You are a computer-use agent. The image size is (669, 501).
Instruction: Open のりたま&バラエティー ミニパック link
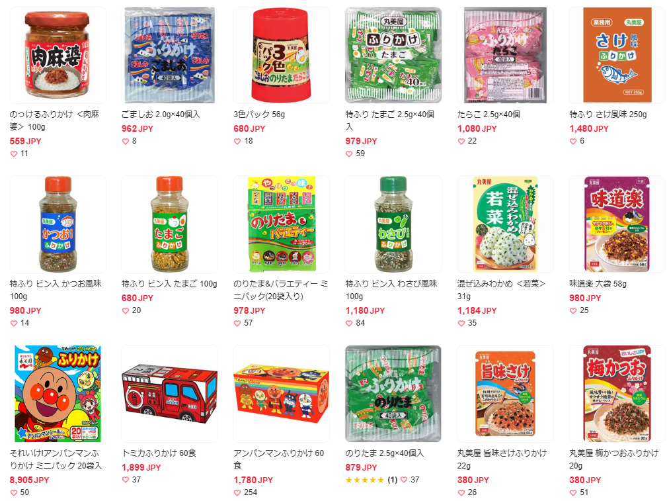click(x=281, y=290)
